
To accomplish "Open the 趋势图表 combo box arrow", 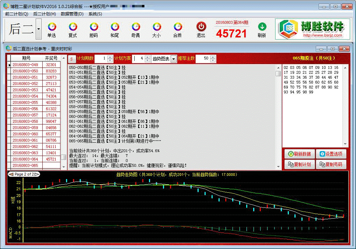I will pos(174,59).
